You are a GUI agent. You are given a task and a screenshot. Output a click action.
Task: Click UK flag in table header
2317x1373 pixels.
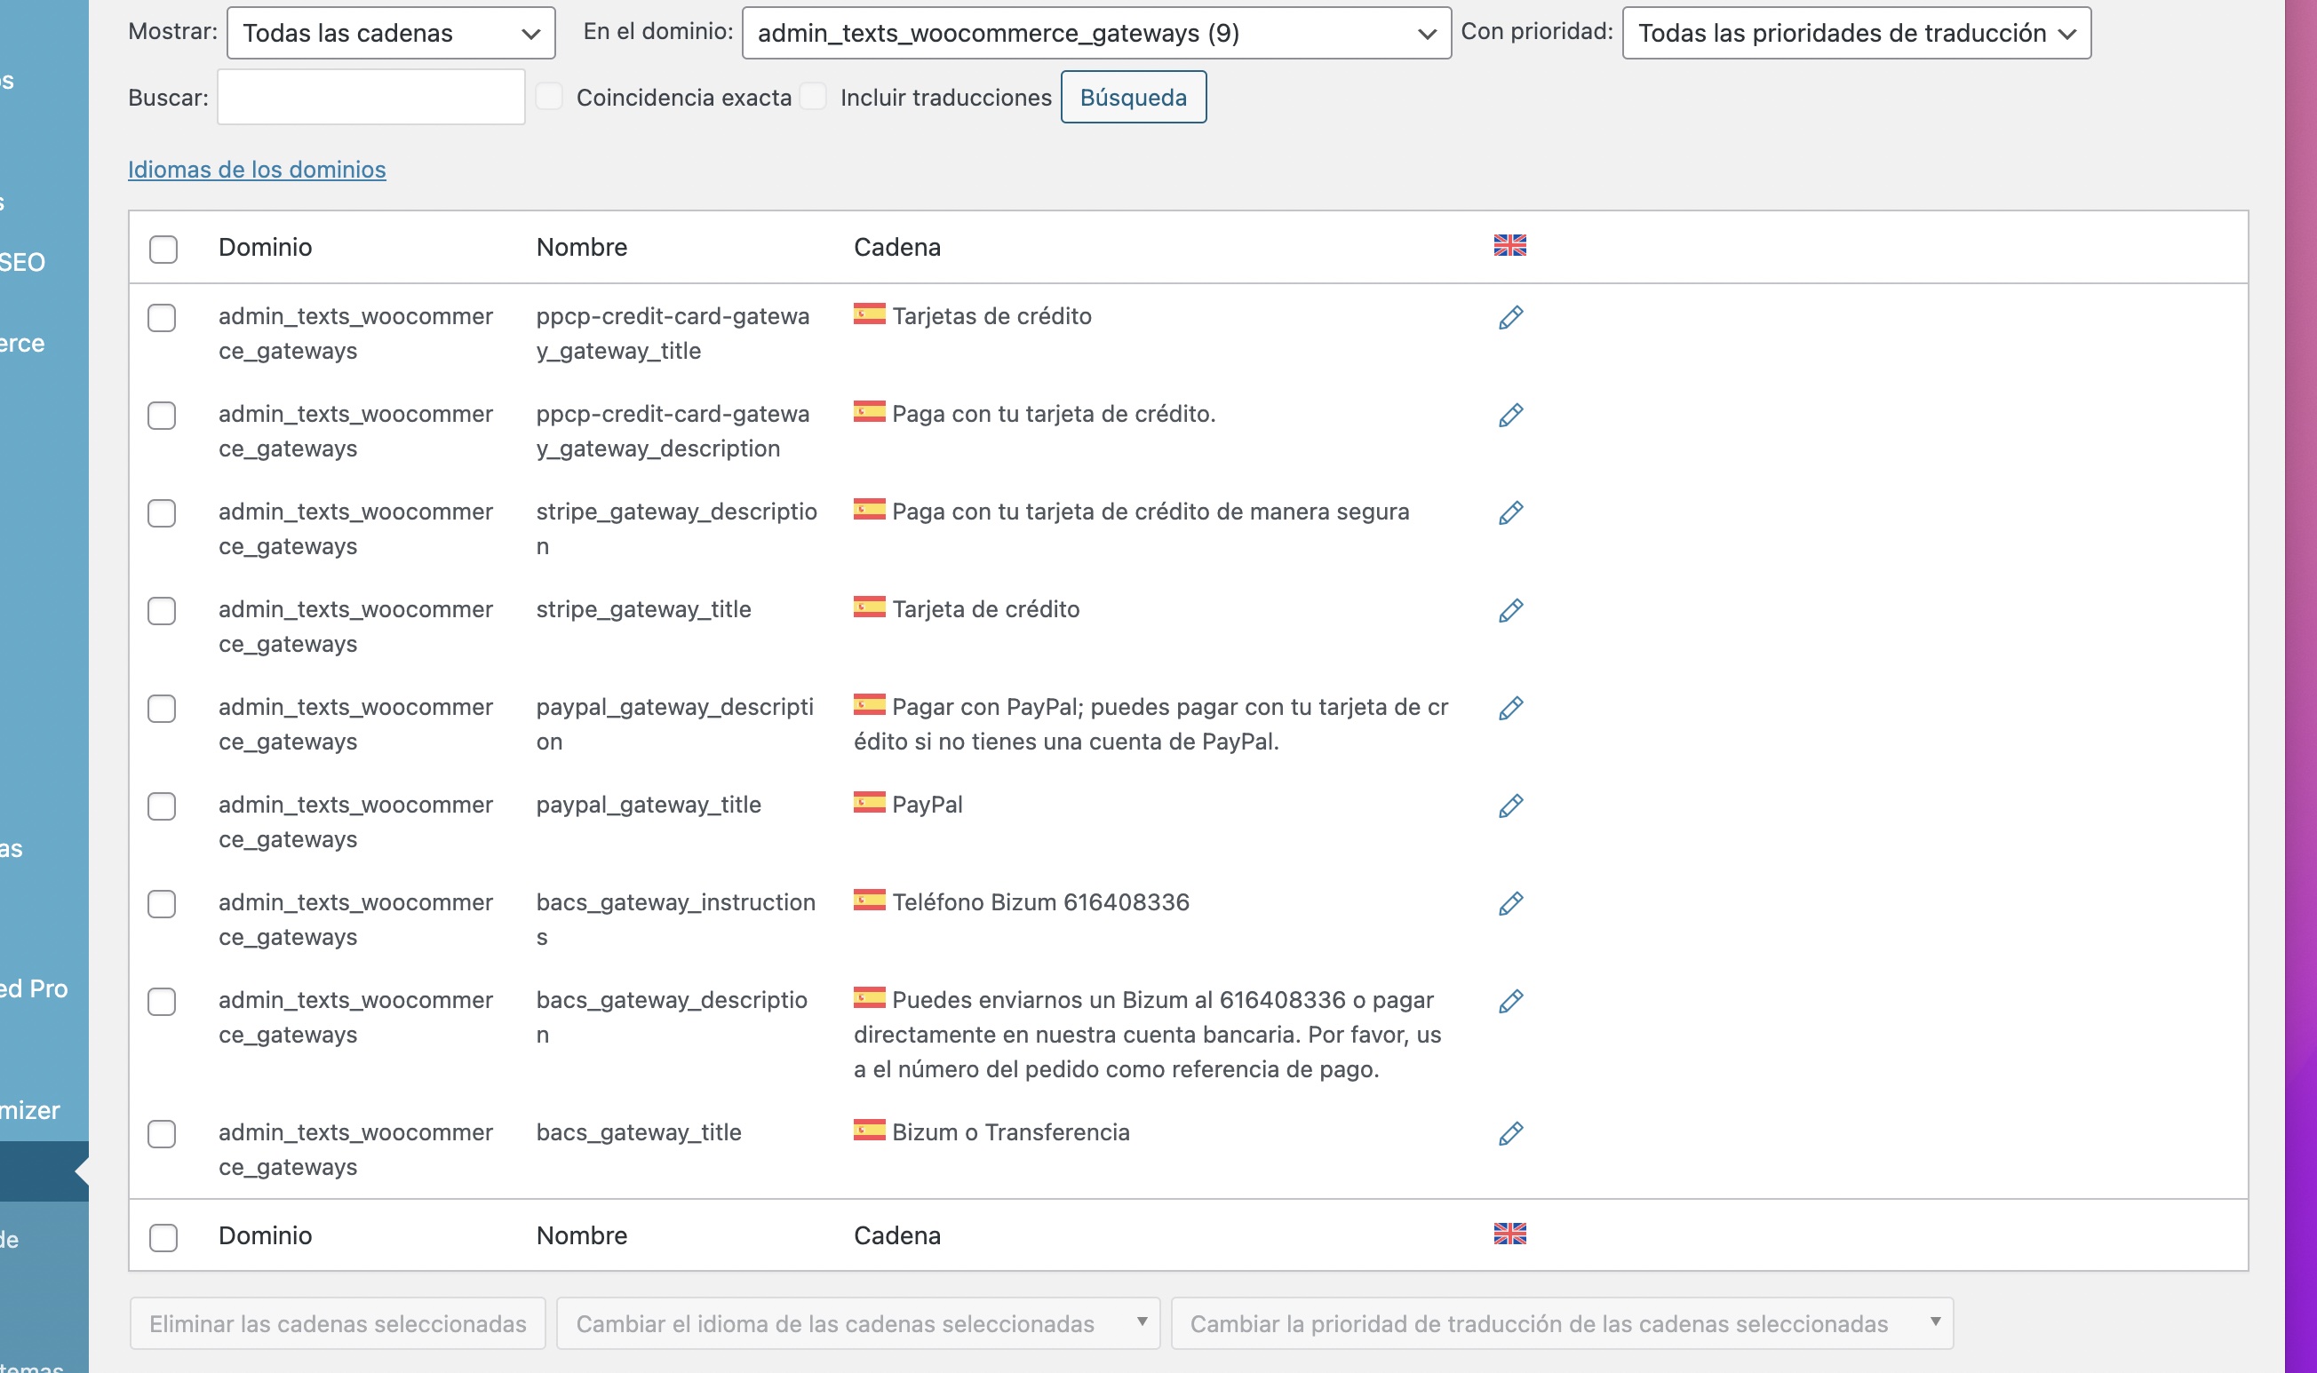pyautogui.click(x=1509, y=245)
